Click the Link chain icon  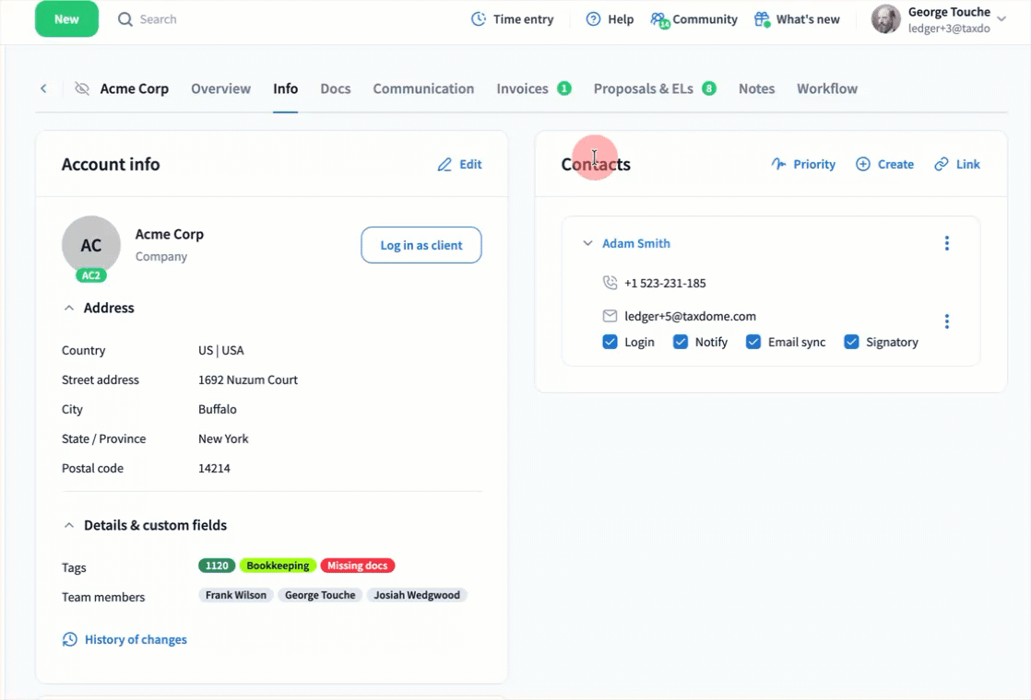pyautogui.click(x=942, y=164)
